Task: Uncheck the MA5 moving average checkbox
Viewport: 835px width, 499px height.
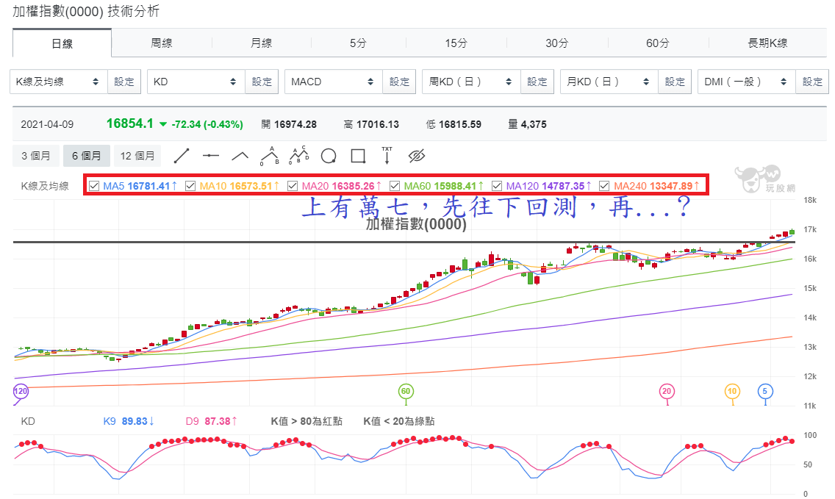Action: pos(94,186)
